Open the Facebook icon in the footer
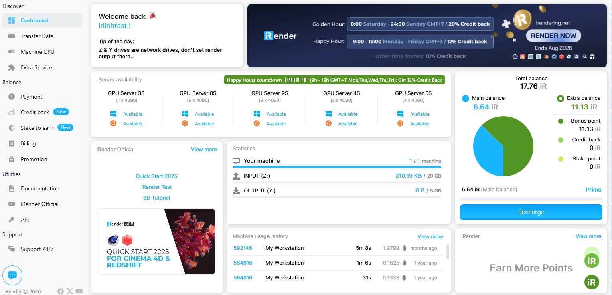 (61, 291)
